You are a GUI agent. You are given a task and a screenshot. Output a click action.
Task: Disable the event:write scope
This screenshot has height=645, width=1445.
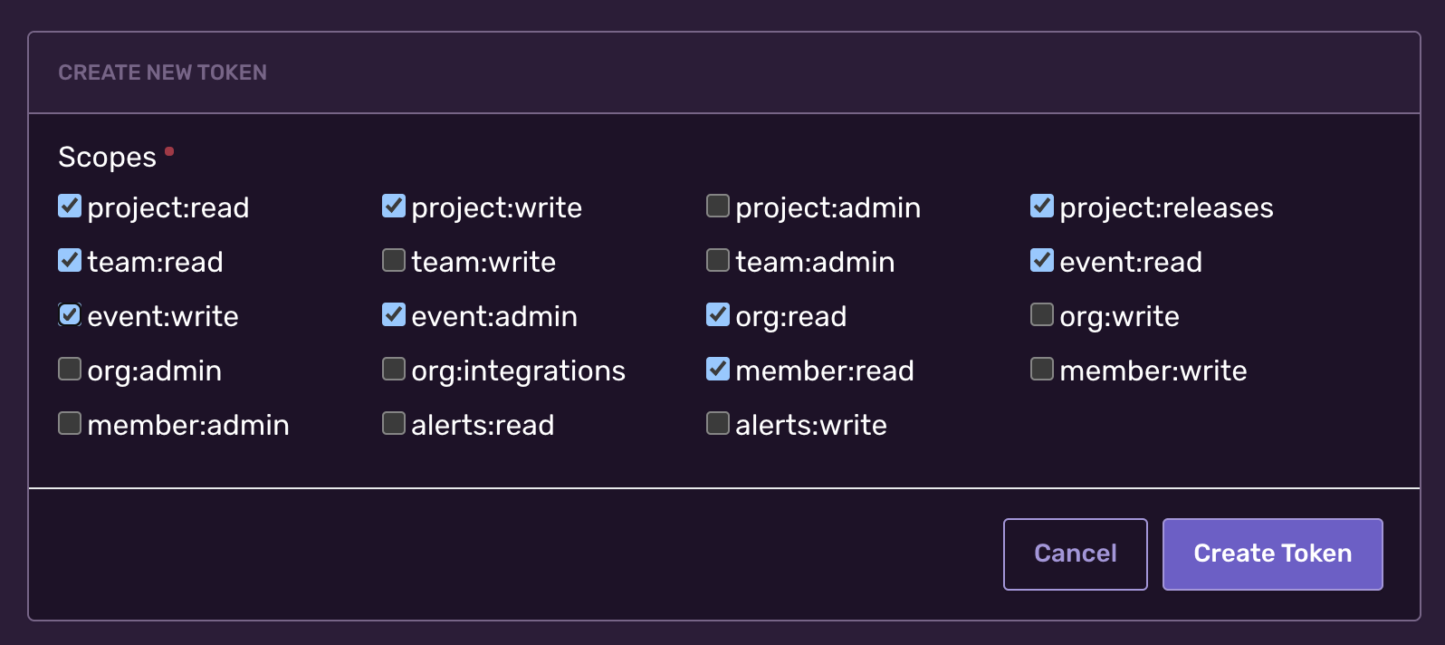tap(70, 314)
